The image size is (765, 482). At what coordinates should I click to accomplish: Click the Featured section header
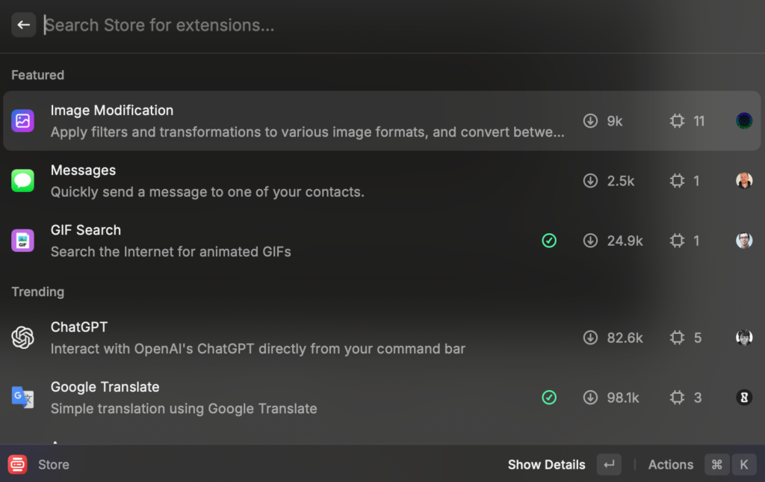[37, 75]
